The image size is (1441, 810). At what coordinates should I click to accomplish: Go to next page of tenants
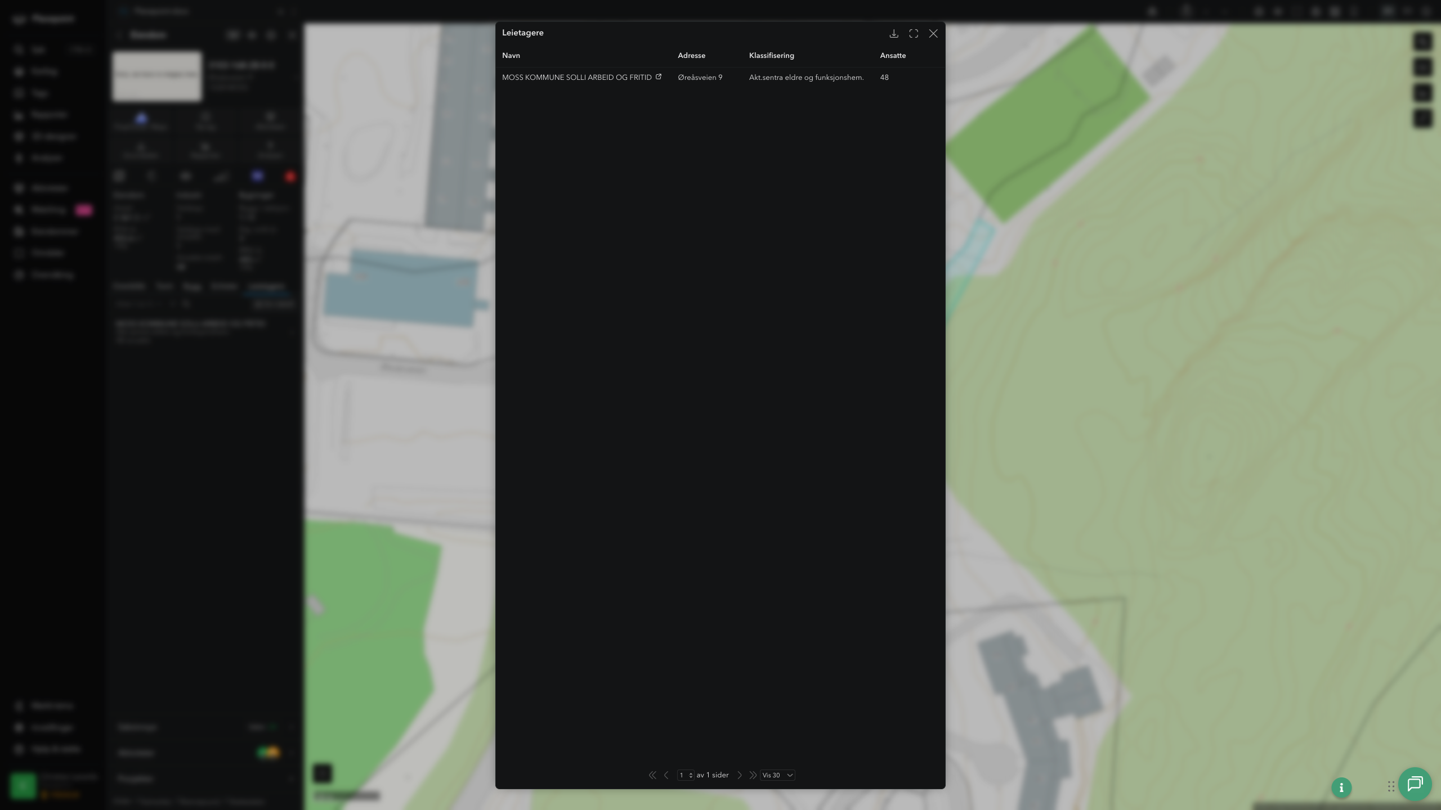click(x=740, y=775)
